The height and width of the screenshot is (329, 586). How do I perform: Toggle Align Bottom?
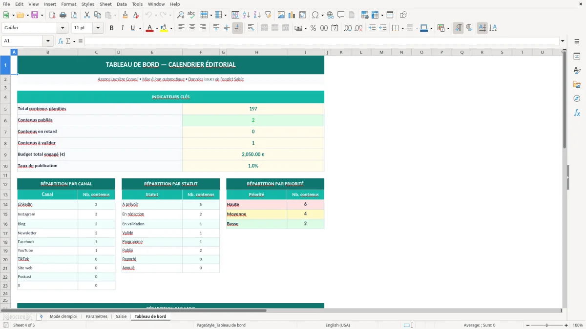point(237,28)
